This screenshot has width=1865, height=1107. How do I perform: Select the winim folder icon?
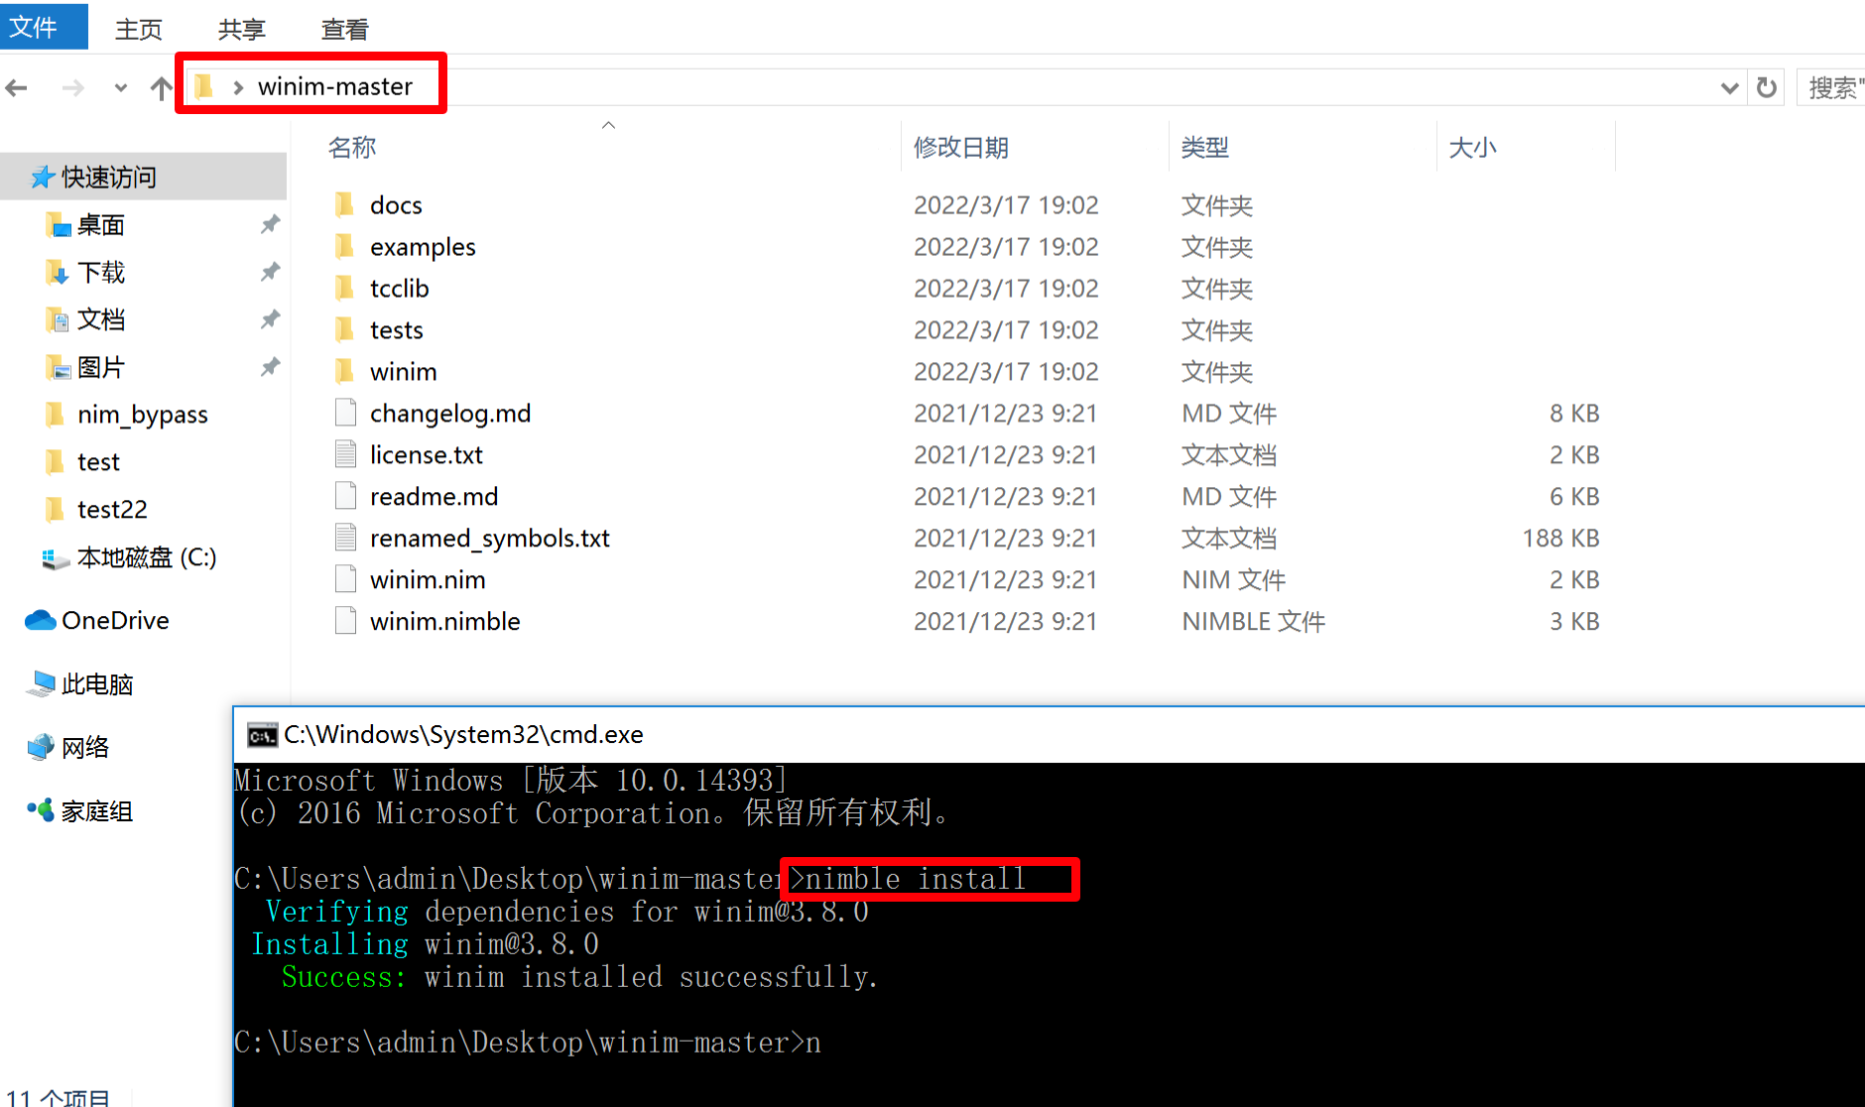pyautogui.click(x=344, y=371)
